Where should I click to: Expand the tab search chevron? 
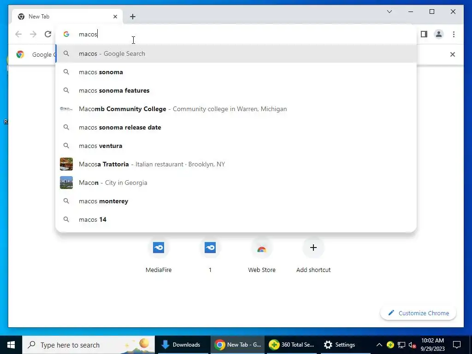(389, 12)
